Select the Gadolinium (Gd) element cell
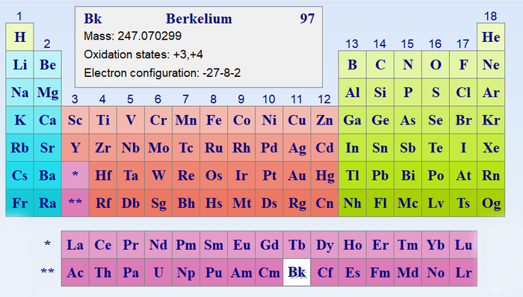Viewport: 523px width, 297px height. (x=269, y=245)
